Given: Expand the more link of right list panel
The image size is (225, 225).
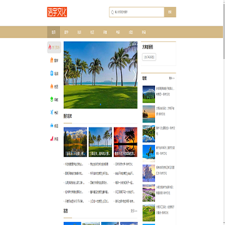Looking at the screenshot, I should 172,78.
